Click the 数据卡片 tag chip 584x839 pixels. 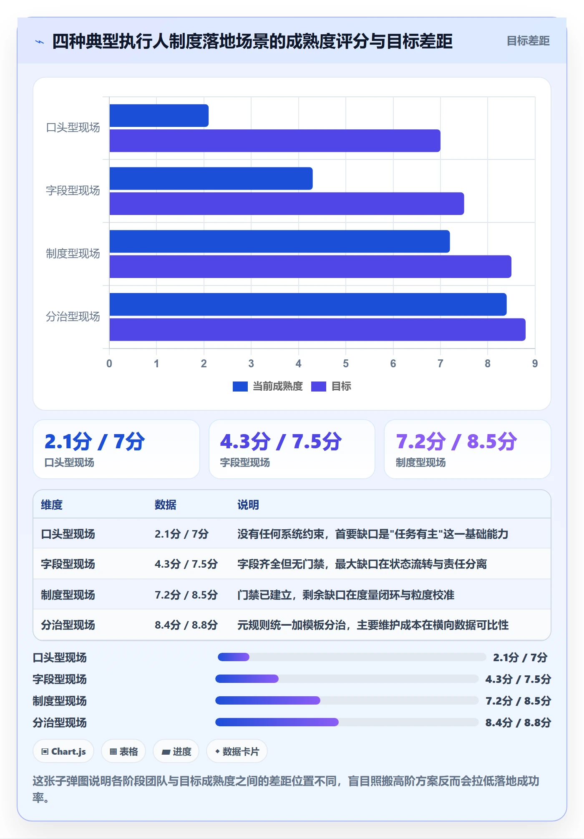pos(237,751)
